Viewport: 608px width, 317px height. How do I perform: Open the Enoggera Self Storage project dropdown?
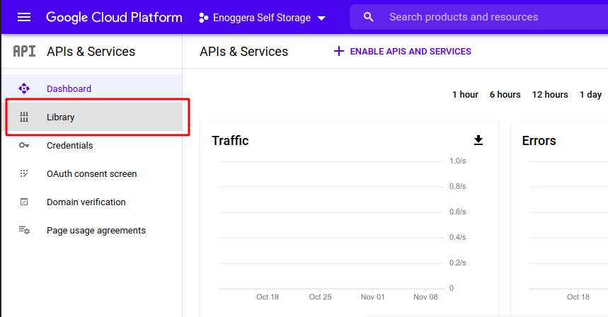pyautogui.click(x=262, y=18)
